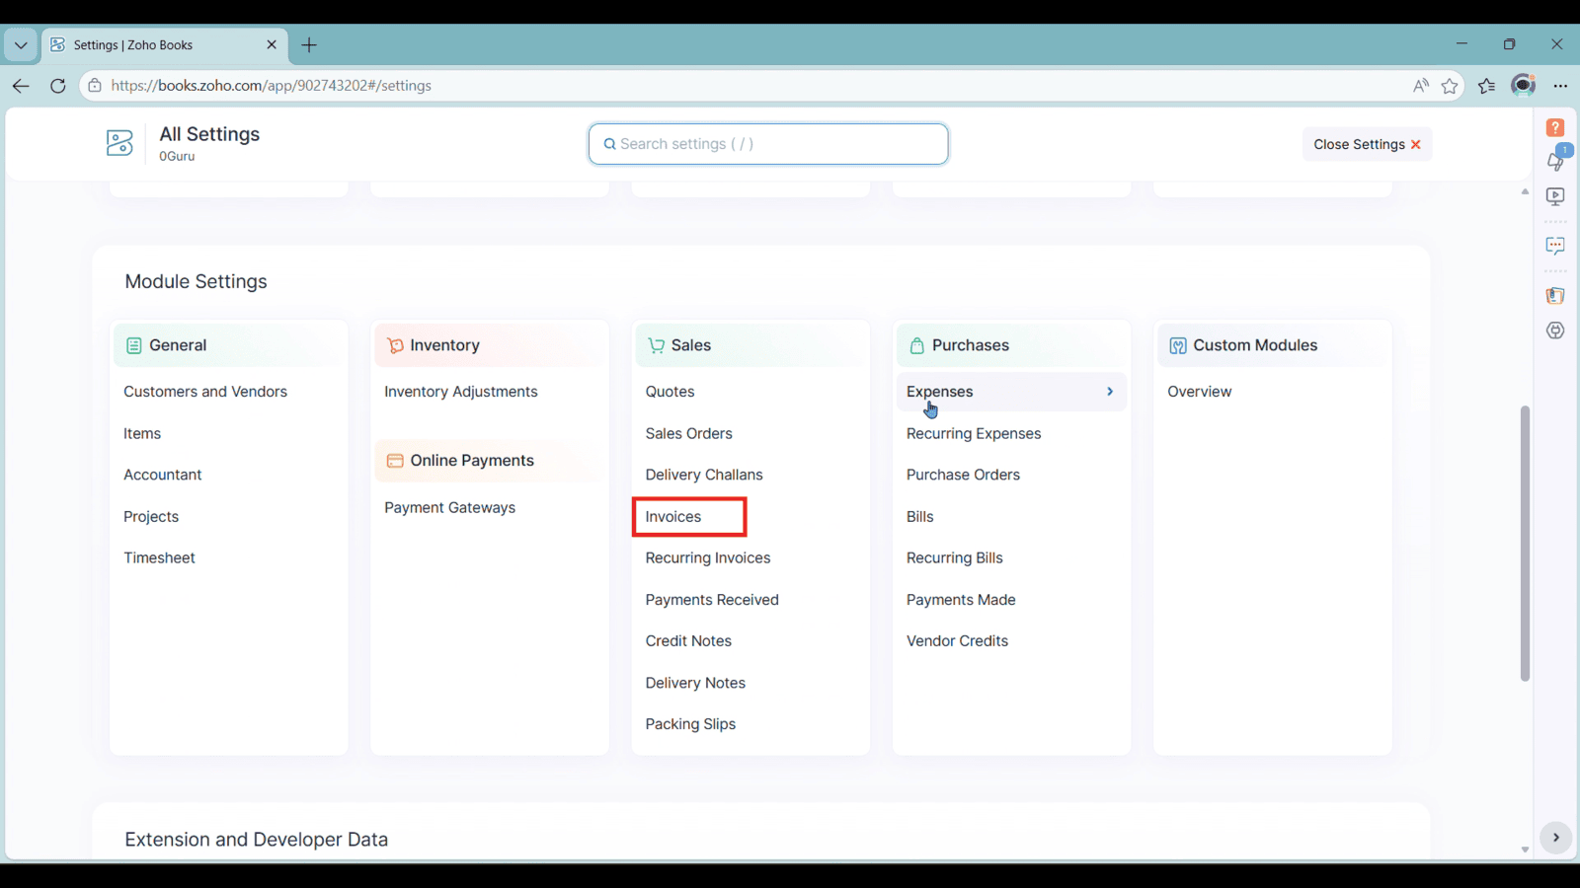This screenshot has height=888, width=1580.
Task: Expand the right sidebar arrow button
Action: click(1555, 838)
